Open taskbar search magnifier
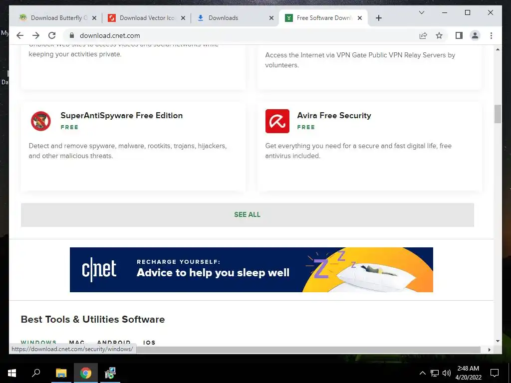The width and height of the screenshot is (511, 383). 36,373
